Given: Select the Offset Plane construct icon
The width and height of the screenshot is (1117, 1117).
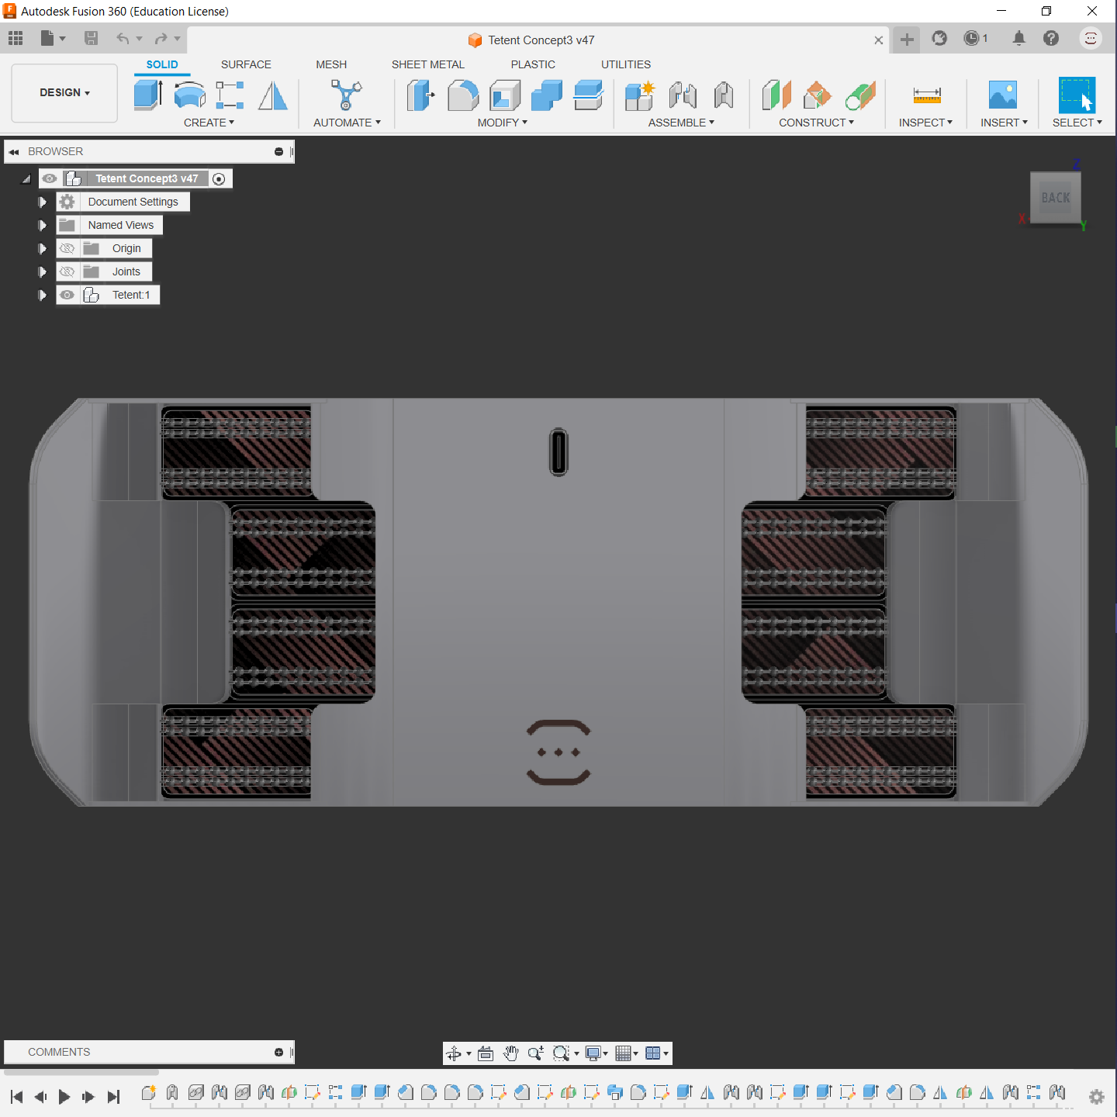Looking at the screenshot, I should [776, 95].
